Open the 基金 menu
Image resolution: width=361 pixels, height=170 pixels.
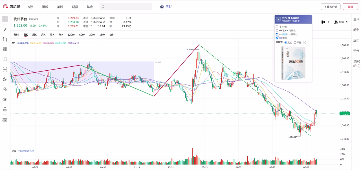(90, 7)
